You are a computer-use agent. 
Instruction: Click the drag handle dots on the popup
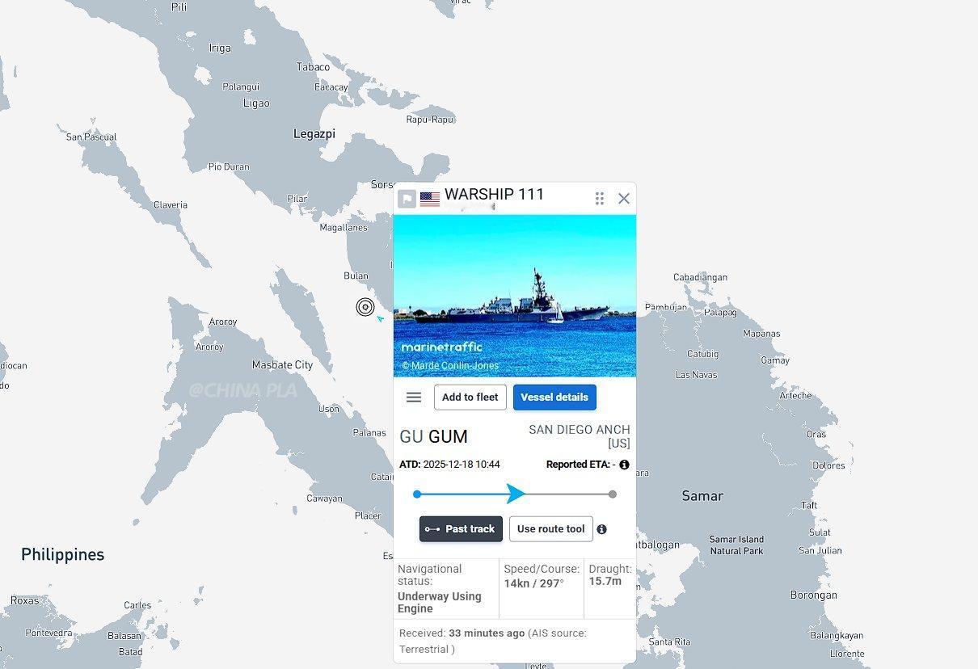click(x=600, y=199)
